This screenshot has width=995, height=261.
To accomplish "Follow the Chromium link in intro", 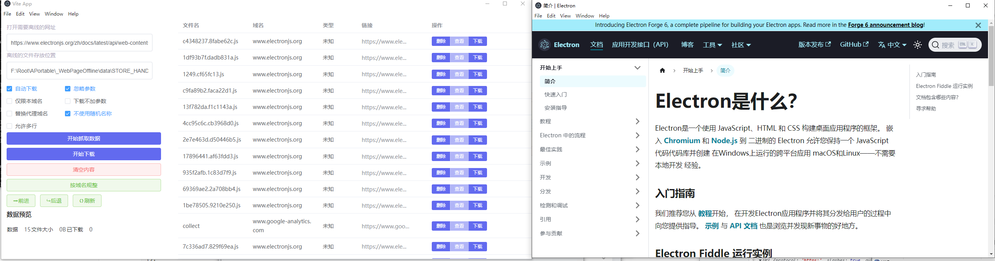I will point(682,141).
